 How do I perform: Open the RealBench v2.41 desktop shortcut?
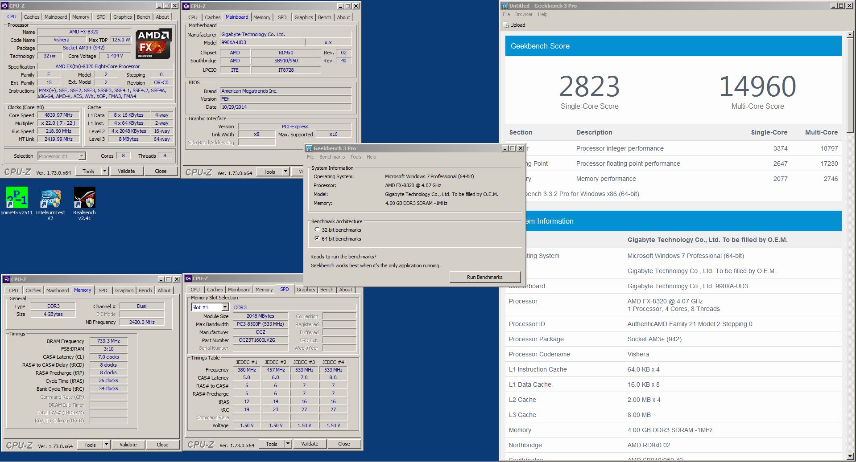tap(85, 204)
